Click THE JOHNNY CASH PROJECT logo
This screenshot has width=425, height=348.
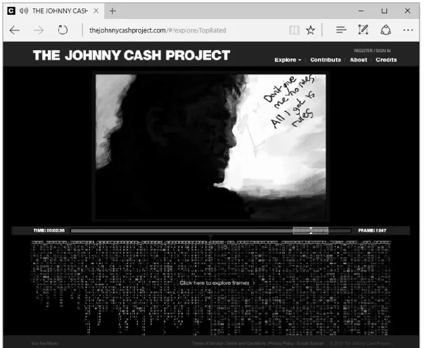click(132, 56)
